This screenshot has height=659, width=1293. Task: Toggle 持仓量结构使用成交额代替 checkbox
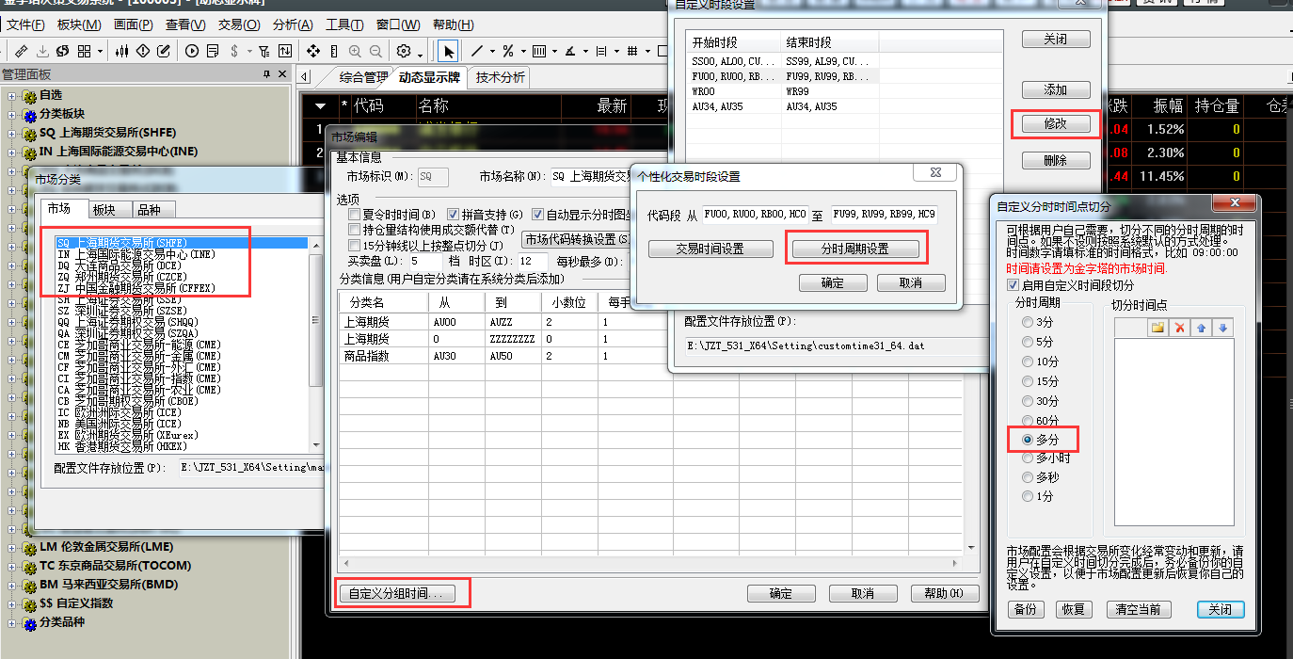[x=355, y=230]
